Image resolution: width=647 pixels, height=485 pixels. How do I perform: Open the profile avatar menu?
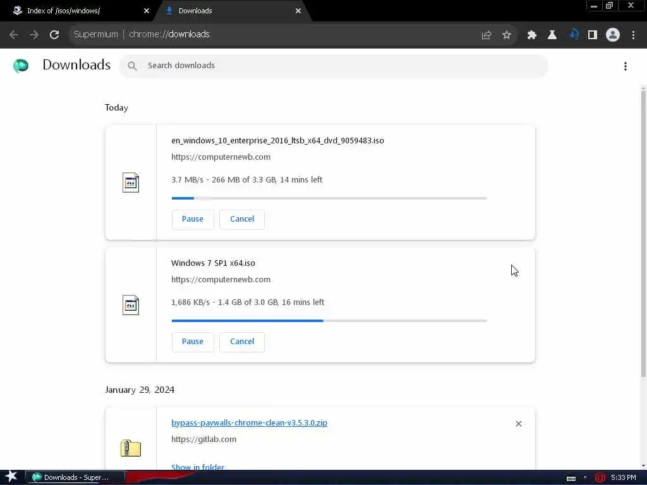tap(613, 35)
